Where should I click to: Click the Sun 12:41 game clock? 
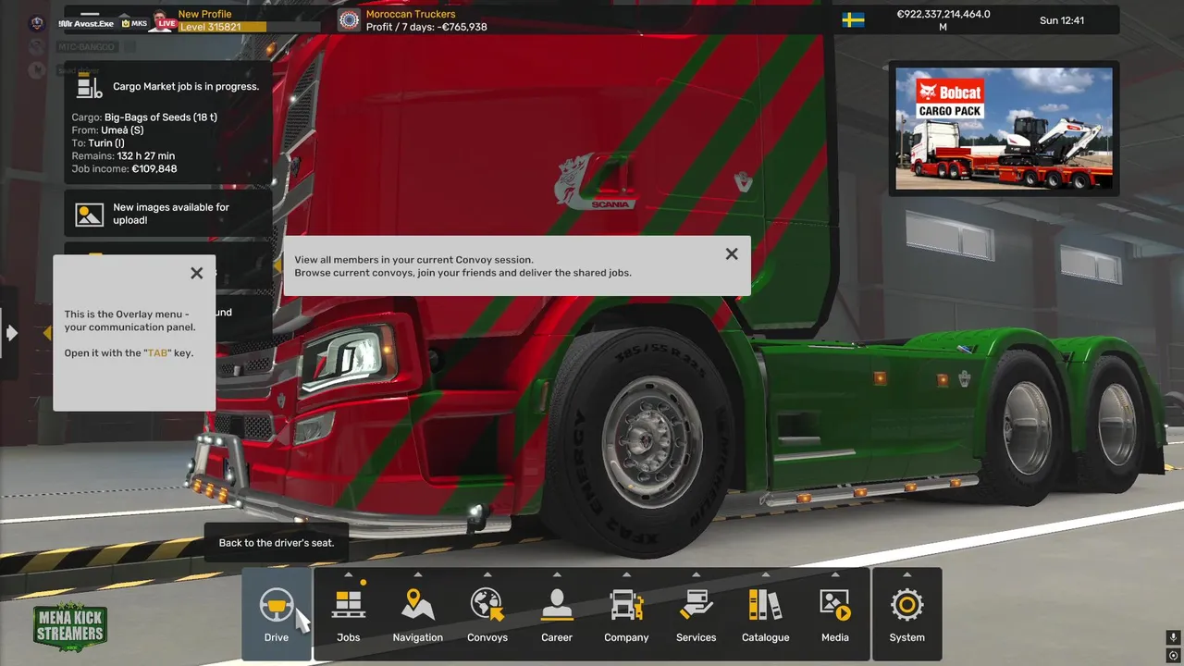pyautogui.click(x=1062, y=20)
